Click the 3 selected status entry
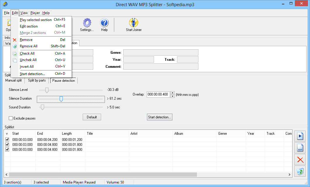The image size is (310, 187). (41, 182)
